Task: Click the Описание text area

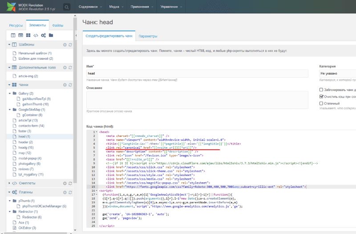Action: [x=197, y=100]
